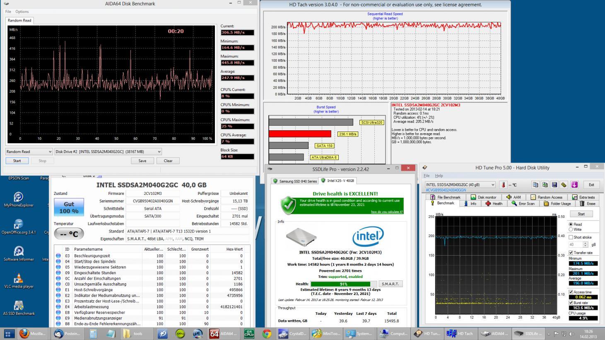
Task: Click the Windows Start button on taskbar
Action: coord(9,333)
